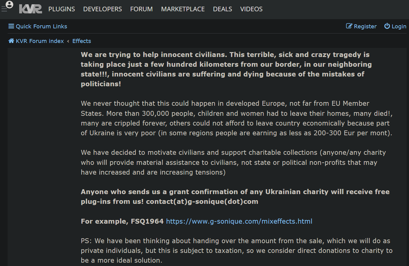The height and width of the screenshot is (266, 409).
Task: Click the Register pencil icon
Action: pos(349,26)
